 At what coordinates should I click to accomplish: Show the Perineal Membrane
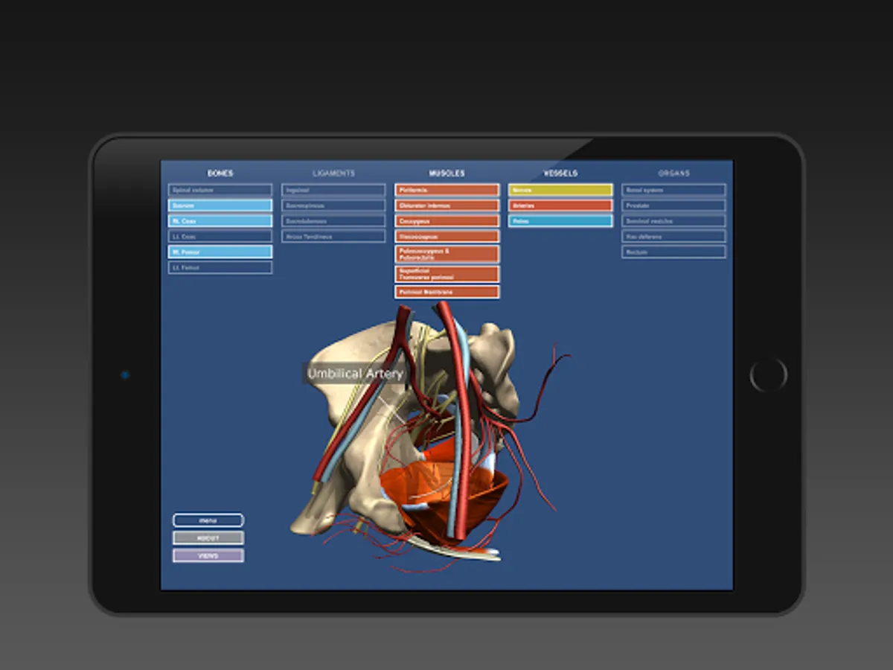pyautogui.click(x=446, y=291)
